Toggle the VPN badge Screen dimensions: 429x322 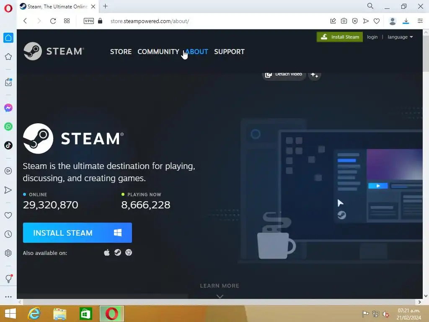89,21
